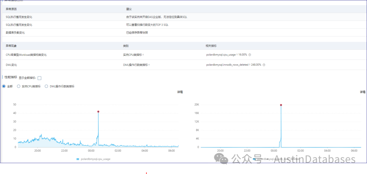This screenshot has width=367, height=174.
Task: Click the 00:00 label on CPU chart axis
Action: (x=91, y=151)
